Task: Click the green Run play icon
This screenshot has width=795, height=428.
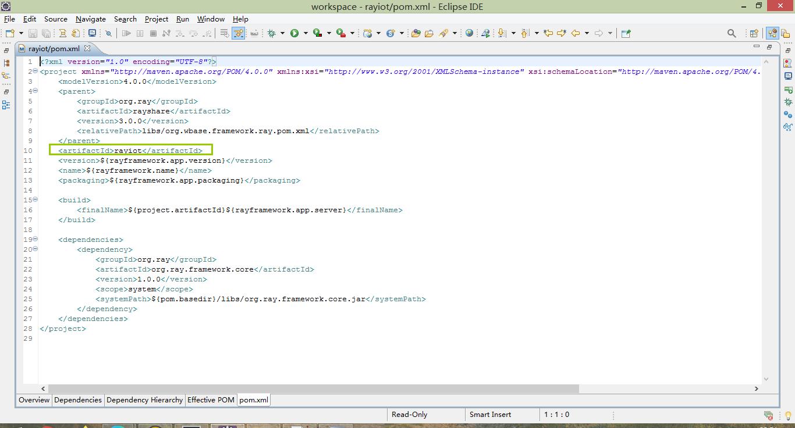Action: coord(294,33)
